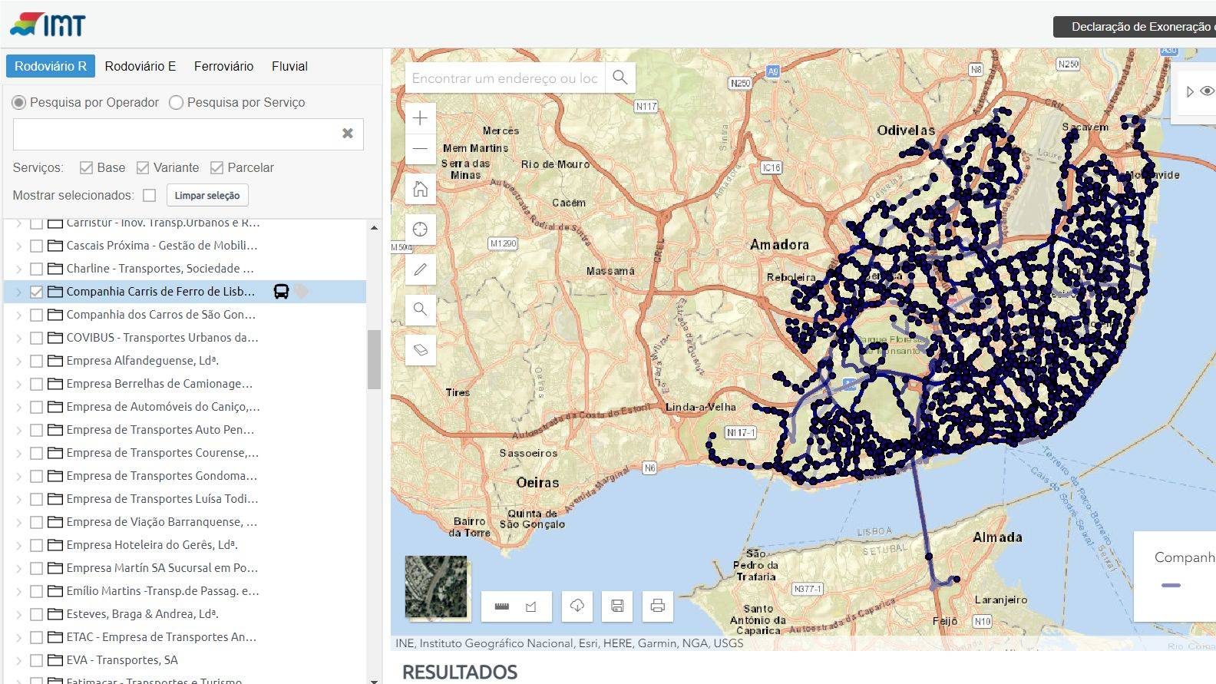
Task: Switch basemap using satellite imagery thumbnail
Action: click(436, 587)
